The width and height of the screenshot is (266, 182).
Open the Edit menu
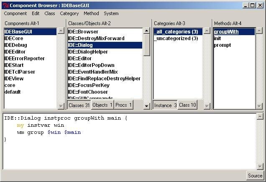coord(36,13)
